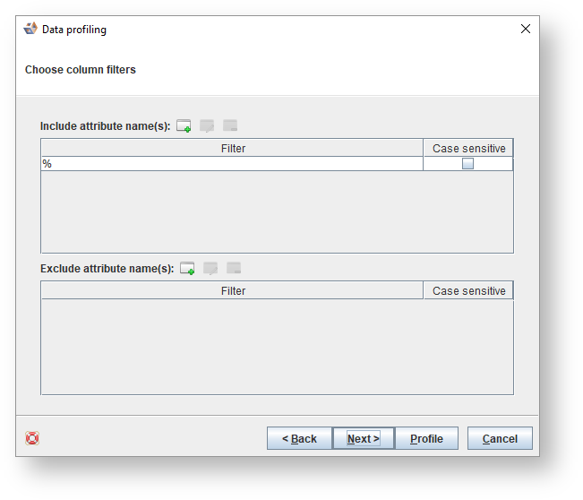Viewport: 583px width, 500px height.
Task: Click Filter column header in Exclude table
Action: (x=233, y=291)
